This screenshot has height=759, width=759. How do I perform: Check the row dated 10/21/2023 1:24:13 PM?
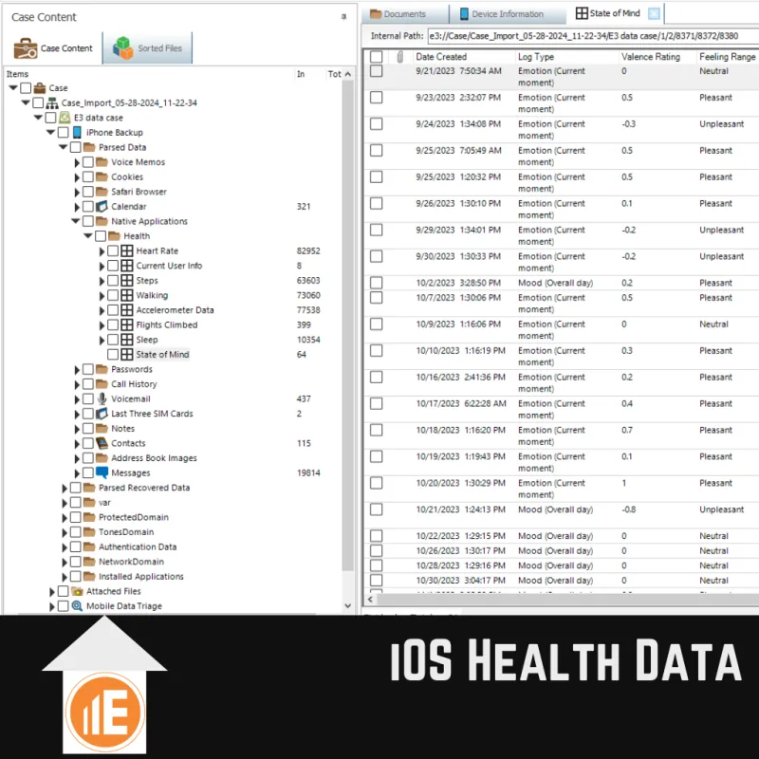coord(376,509)
